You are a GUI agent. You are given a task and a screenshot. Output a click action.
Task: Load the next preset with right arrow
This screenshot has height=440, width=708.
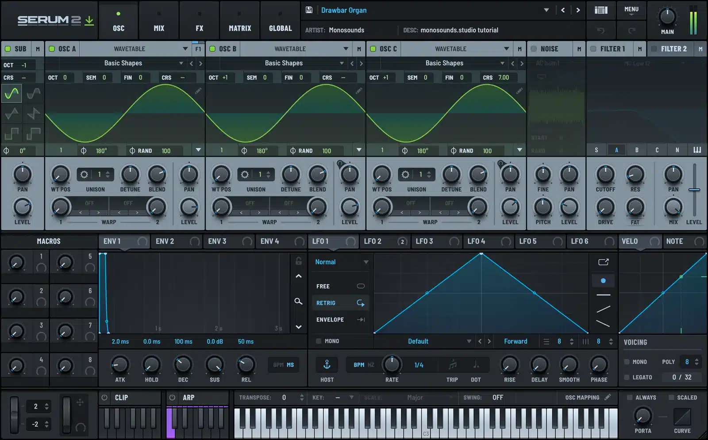click(578, 10)
